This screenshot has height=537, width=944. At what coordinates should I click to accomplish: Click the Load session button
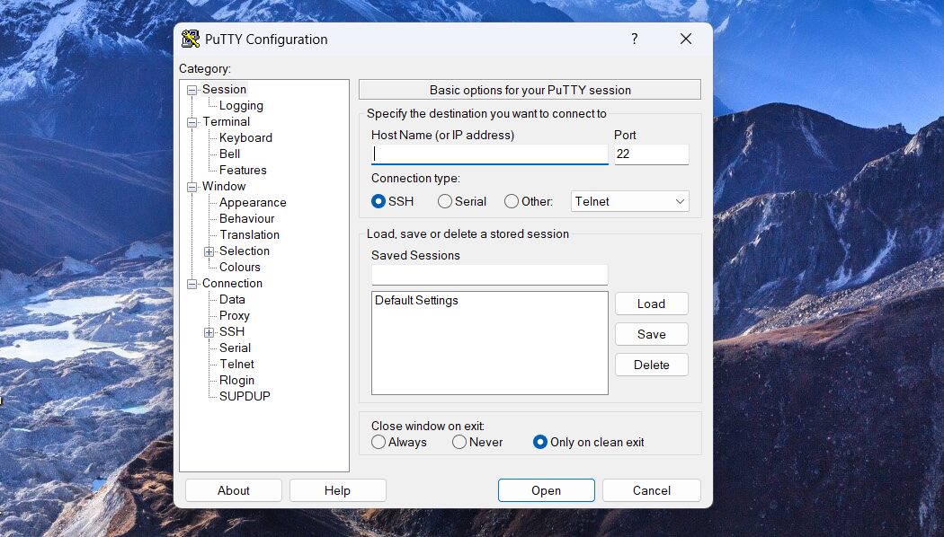click(x=652, y=304)
